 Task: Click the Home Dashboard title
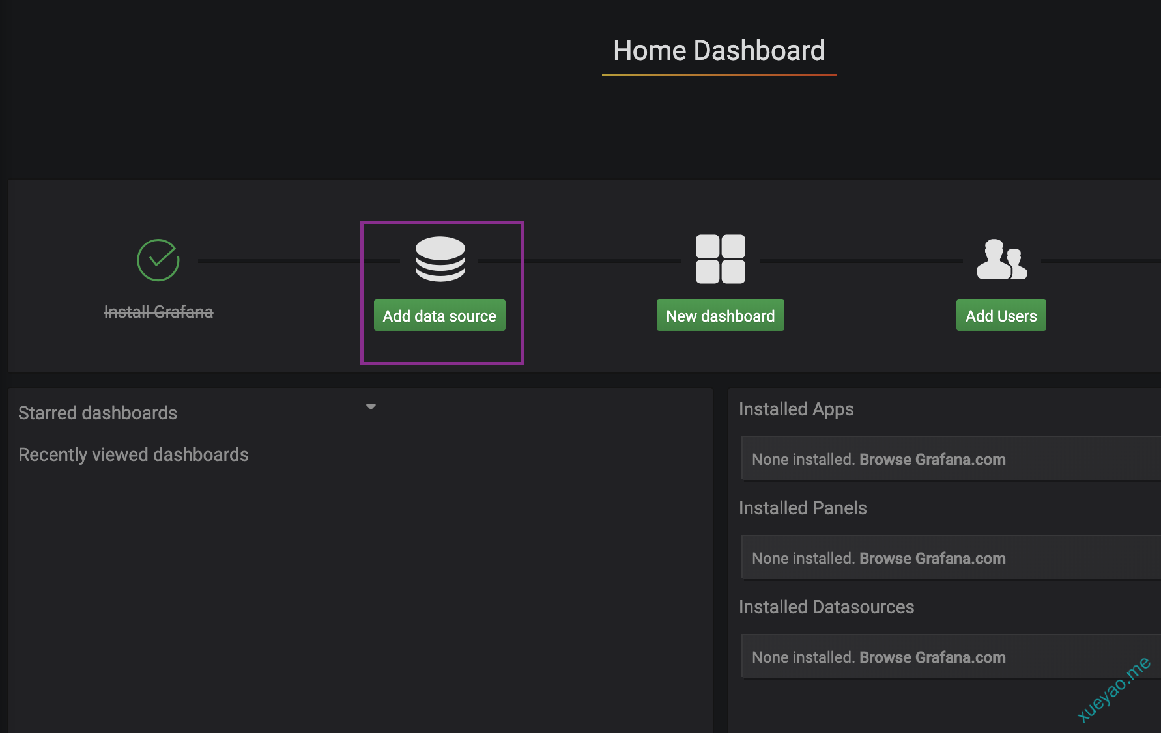719,51
